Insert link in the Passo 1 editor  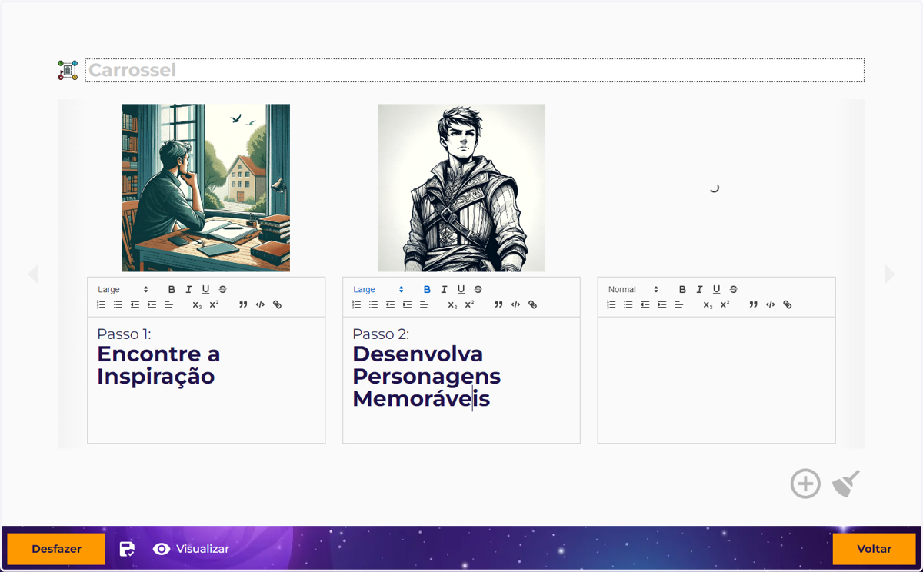pyautogui.click(x=277, y=305)
